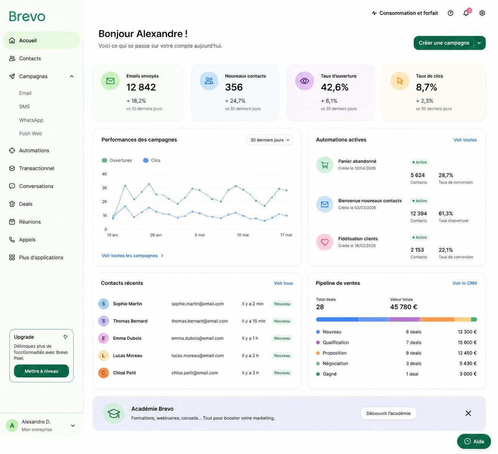Toggle the Clics series in chart legend
498x454 pixels.
coord(152,160)
